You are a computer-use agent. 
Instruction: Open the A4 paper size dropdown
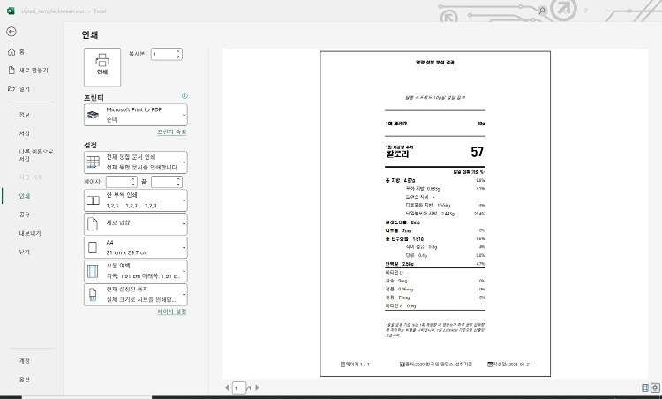point(135,247)
